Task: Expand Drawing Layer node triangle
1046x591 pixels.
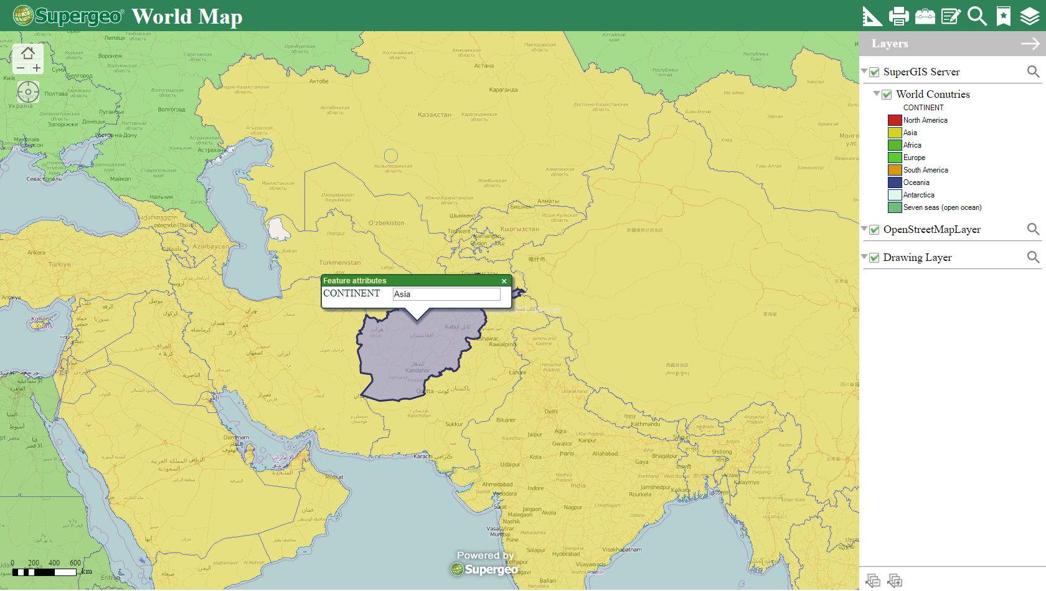Action: [x=864, y=257]
